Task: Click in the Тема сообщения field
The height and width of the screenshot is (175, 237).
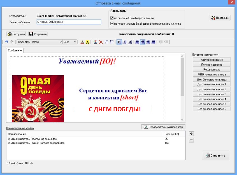Action: click(x=69, y=22)
